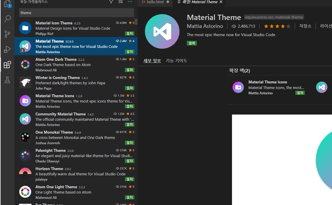The image size is (332, 205).
Task: Click the Horizon Theme sunset icon
Action: point(25,174)
